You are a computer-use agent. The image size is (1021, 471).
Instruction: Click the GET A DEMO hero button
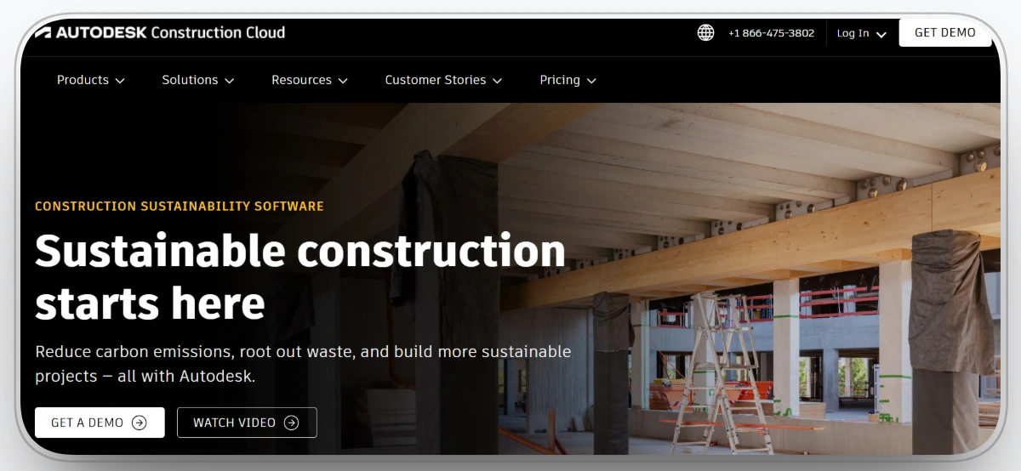[100, 423]
